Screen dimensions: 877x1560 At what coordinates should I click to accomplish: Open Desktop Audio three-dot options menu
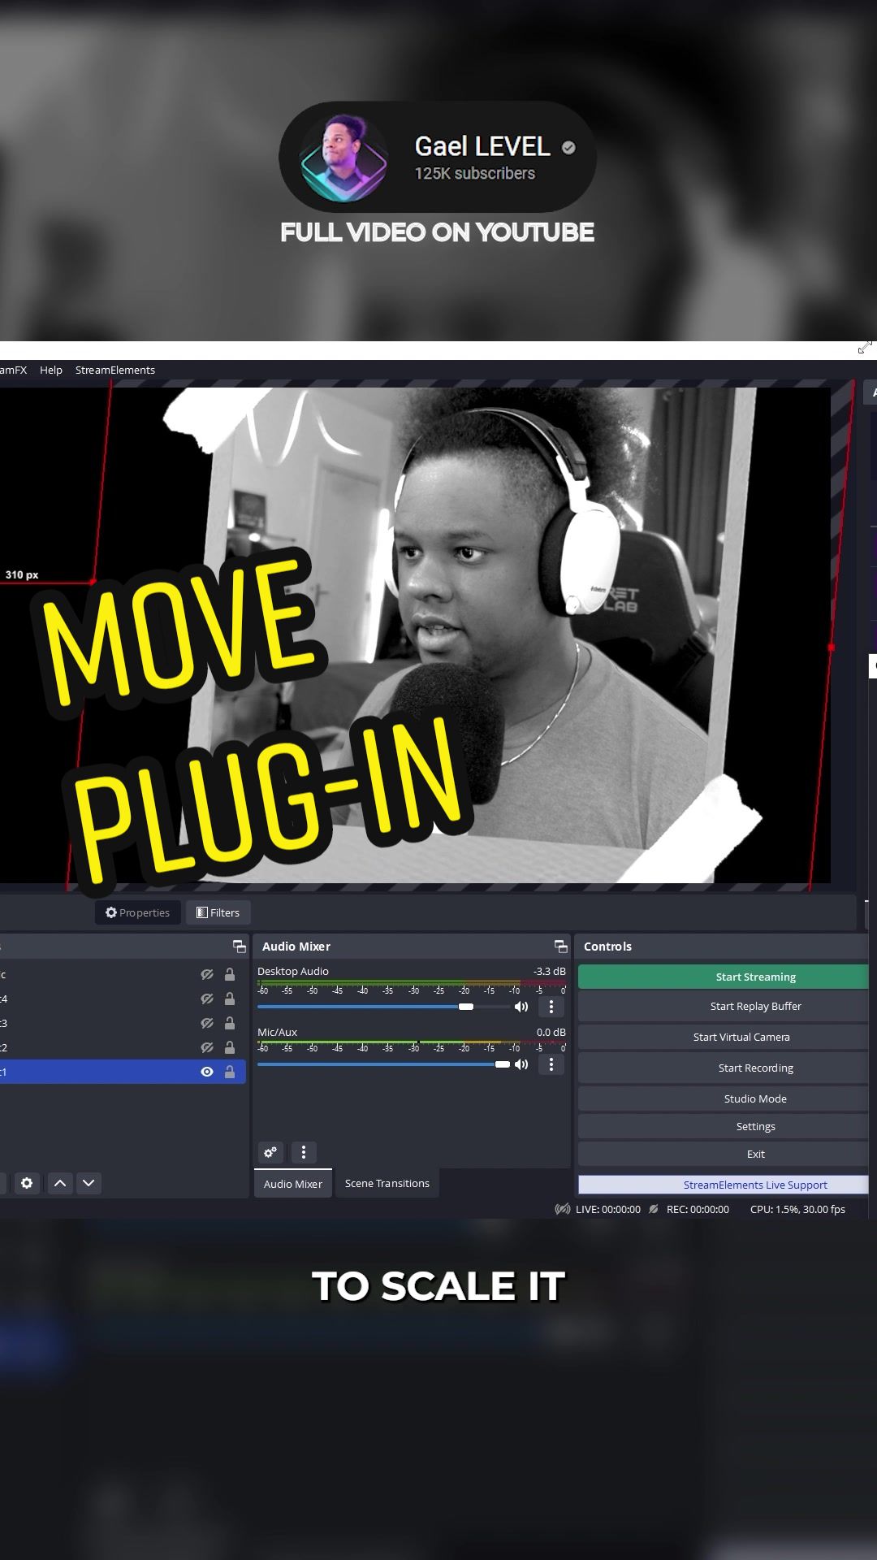point(551,1007)
